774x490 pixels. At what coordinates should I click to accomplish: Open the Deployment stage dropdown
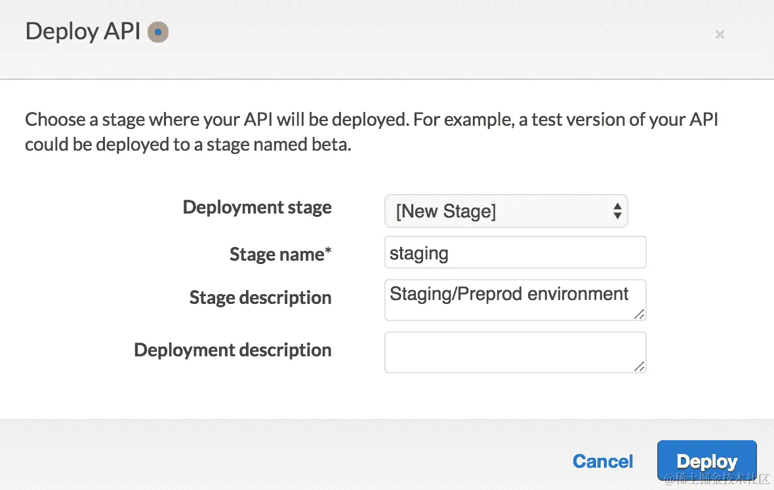[x=505, y=211]
